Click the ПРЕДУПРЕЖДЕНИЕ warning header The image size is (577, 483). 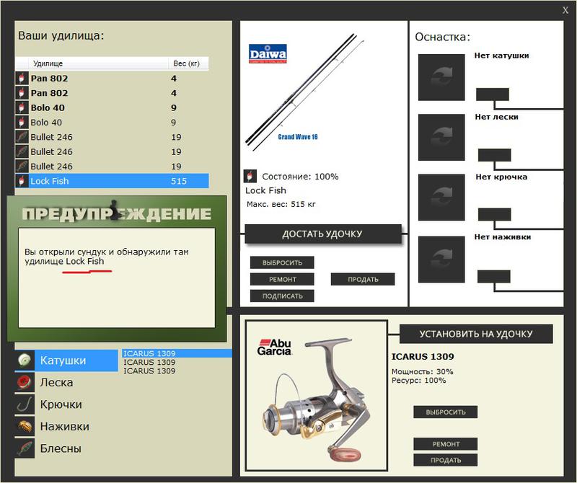click(x=116, y=213)
